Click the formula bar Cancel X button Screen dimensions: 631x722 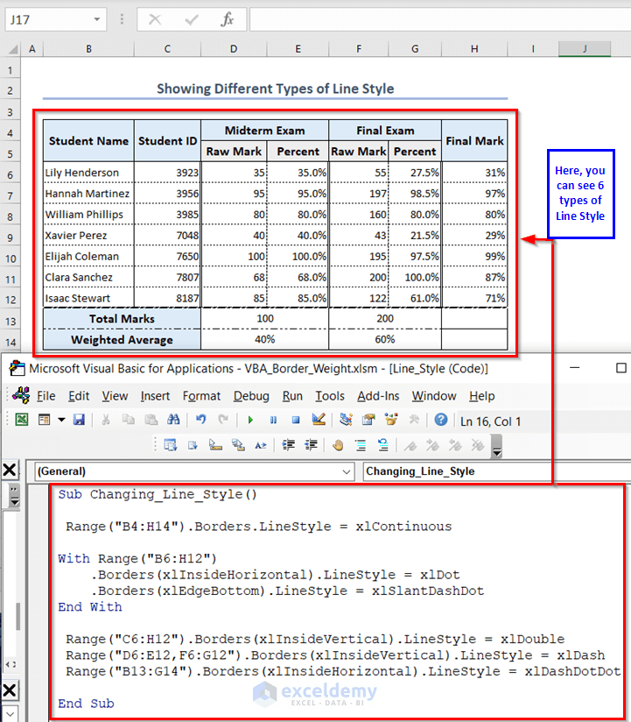click(x=155, y=19)
